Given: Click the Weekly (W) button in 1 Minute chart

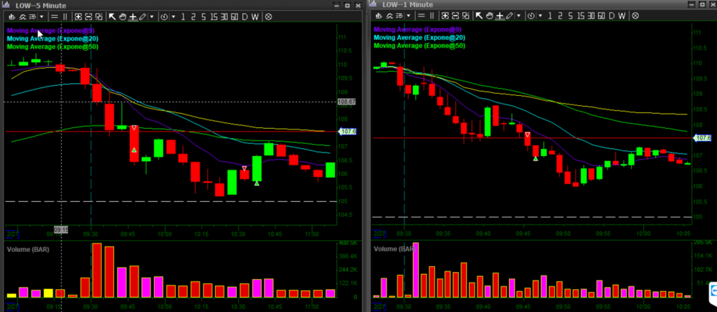Looking at the screenshot, I should point(620,16).
